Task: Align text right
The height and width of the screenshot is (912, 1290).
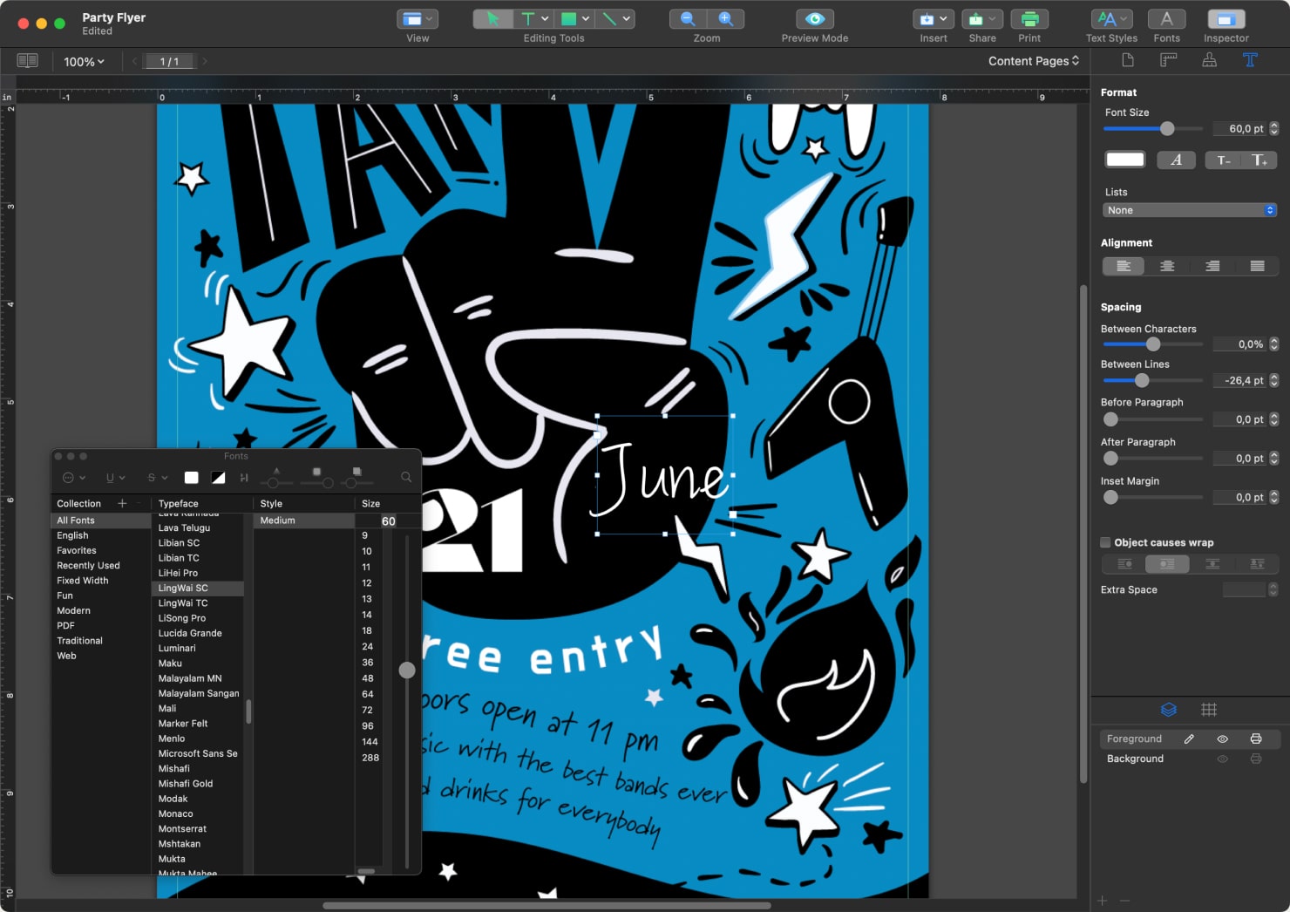Action: click(1212, 266)
